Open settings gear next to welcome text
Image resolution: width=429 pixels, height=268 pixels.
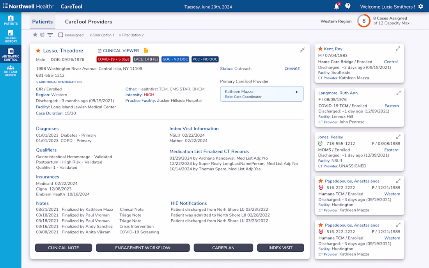pyautogui.click(x=421, y=7)
